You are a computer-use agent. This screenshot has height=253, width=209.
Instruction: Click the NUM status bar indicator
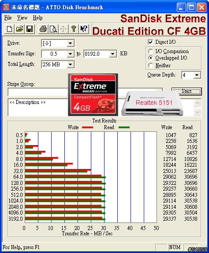(x=175, y=247)
